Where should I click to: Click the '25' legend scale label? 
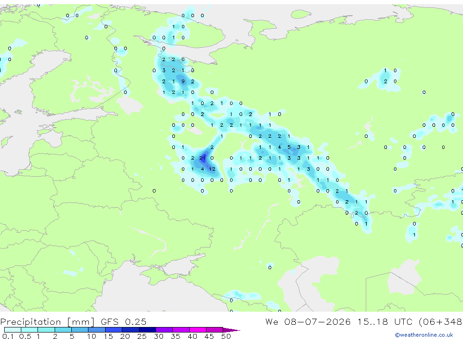(x=142, y=336)
